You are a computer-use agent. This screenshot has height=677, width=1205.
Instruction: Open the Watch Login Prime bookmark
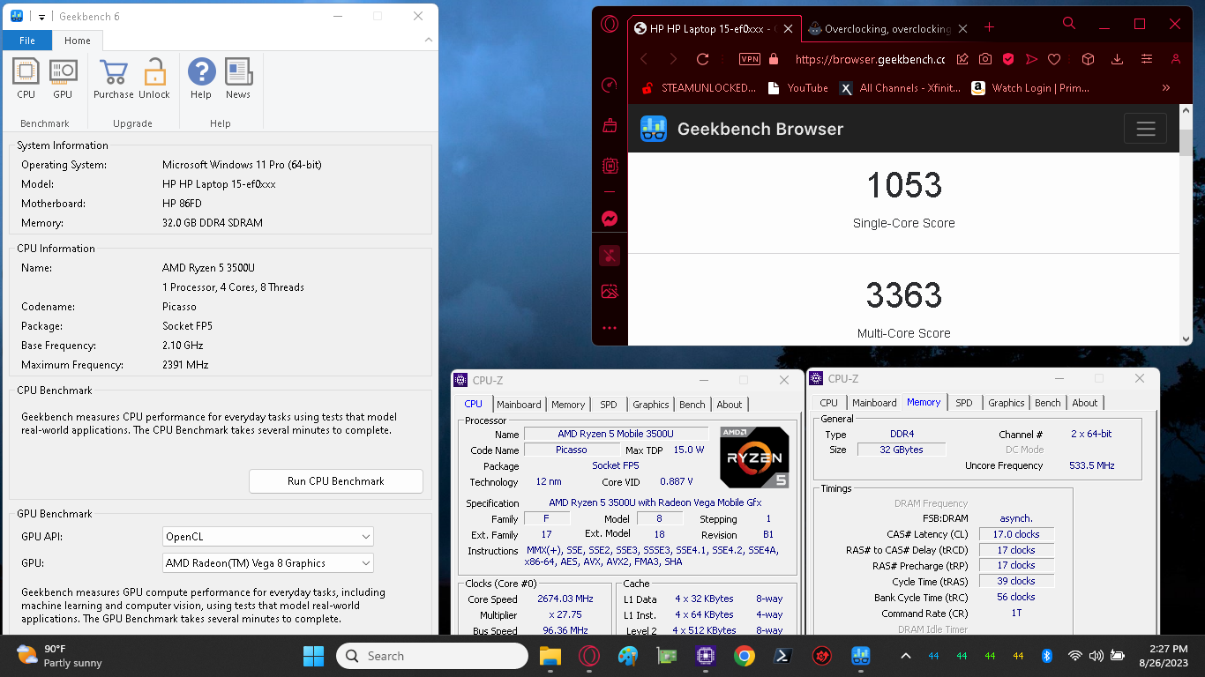tap(1030, 88)
